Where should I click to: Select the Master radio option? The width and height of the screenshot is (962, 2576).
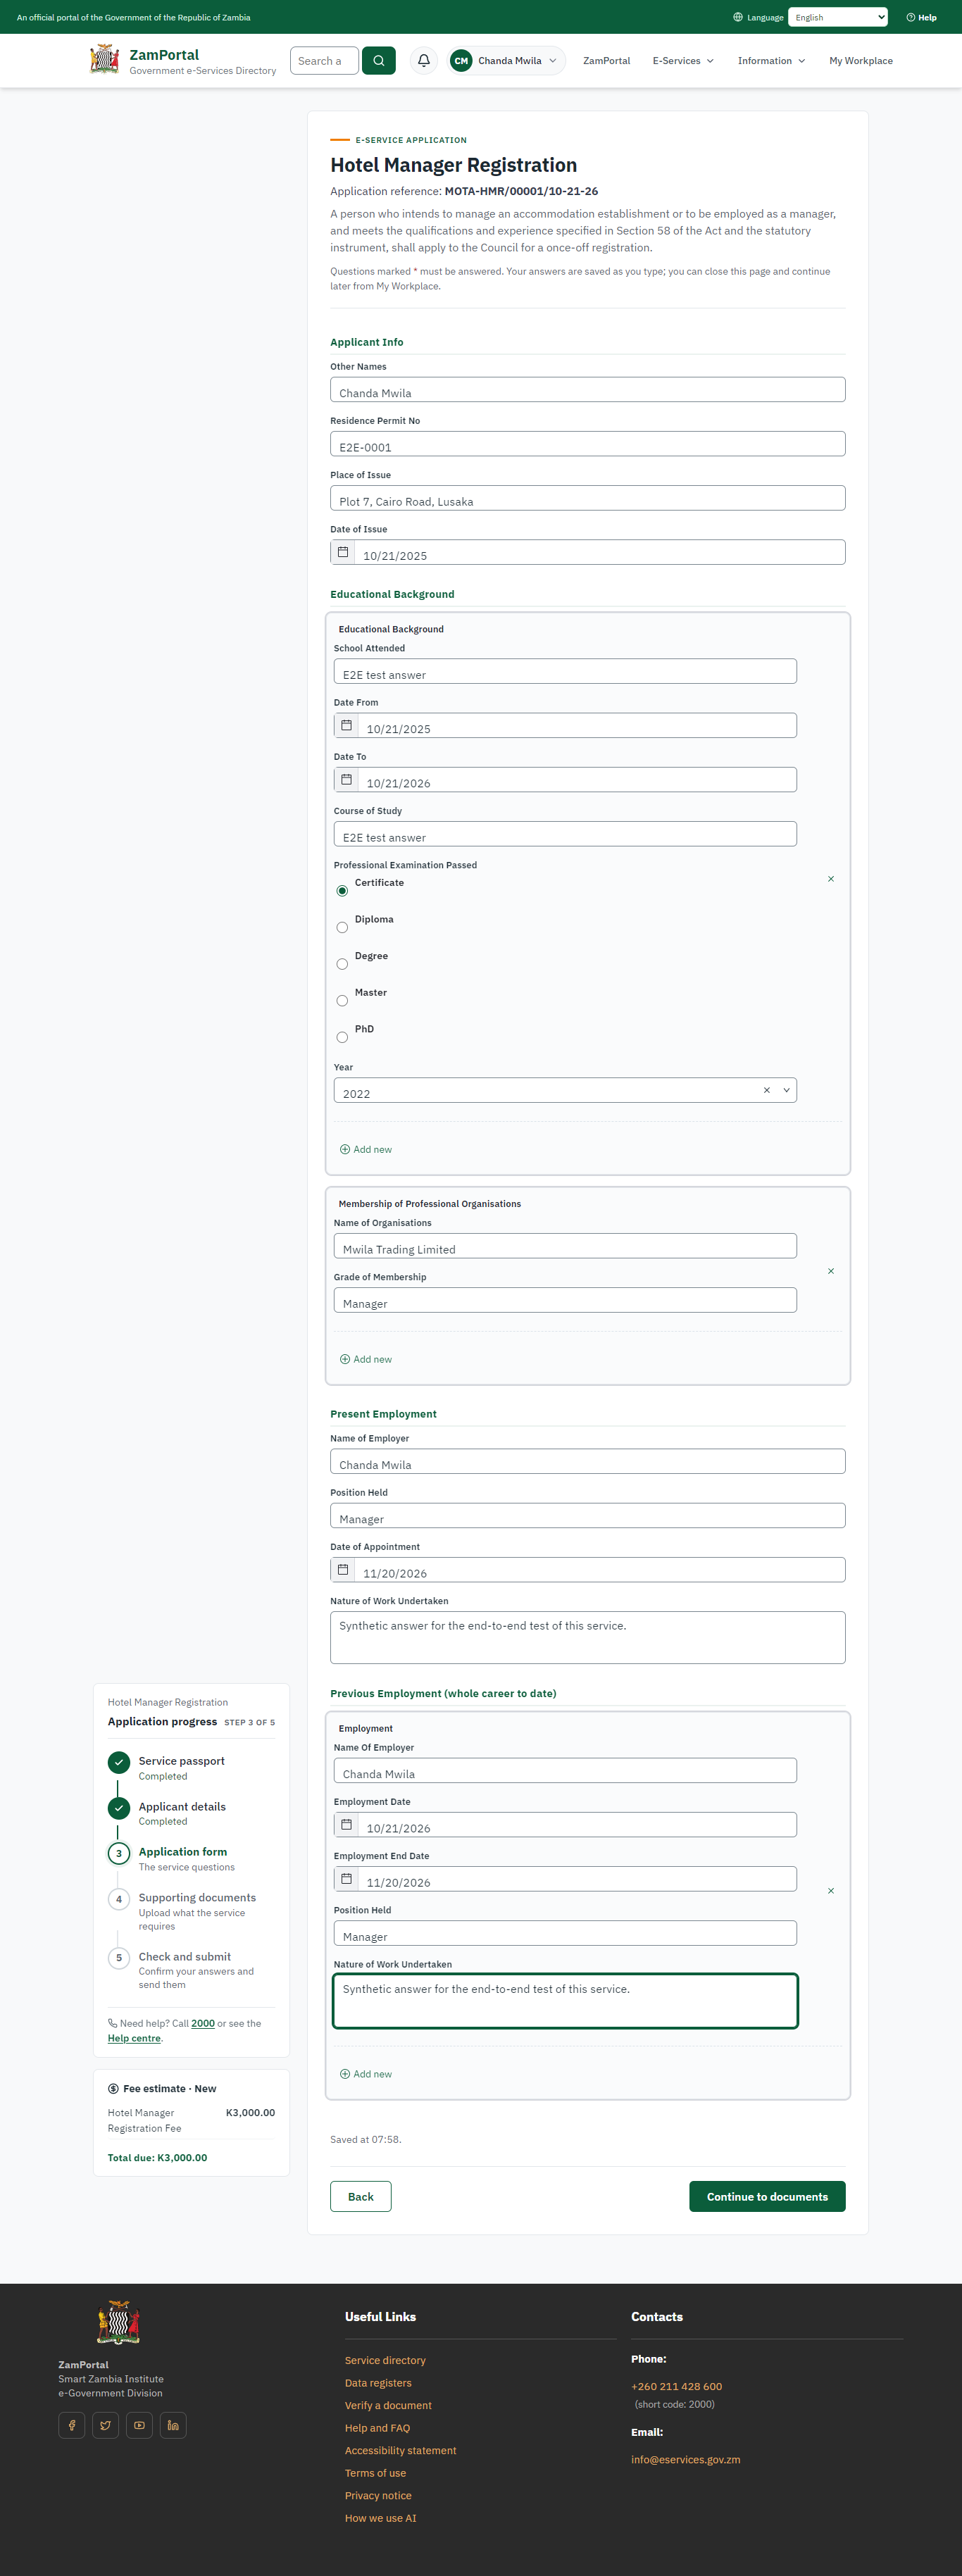[342, 1000]
